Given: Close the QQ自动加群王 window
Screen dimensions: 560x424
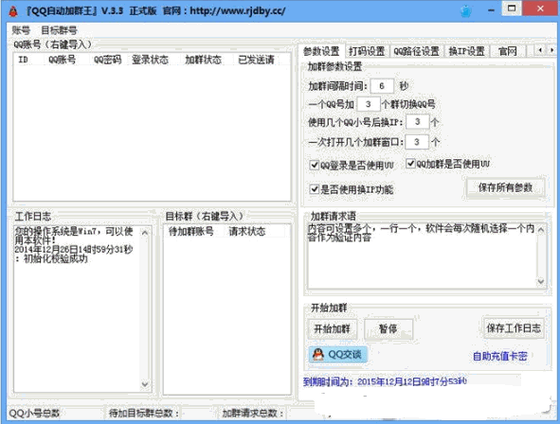Looking at the screenshot, I should [541, 9].
